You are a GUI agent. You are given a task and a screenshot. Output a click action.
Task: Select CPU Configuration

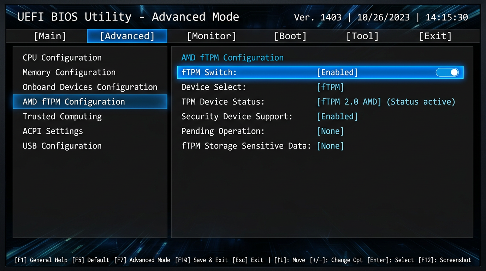click(62, 58)
